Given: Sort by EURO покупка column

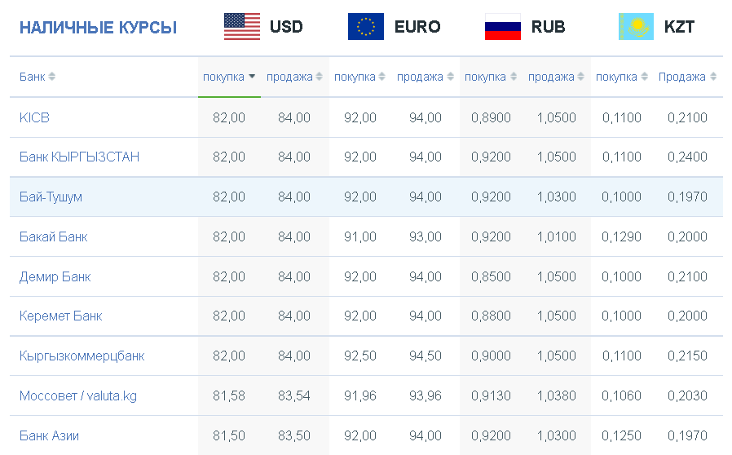Looking at the screenshot, I should [x=359, y=77].
